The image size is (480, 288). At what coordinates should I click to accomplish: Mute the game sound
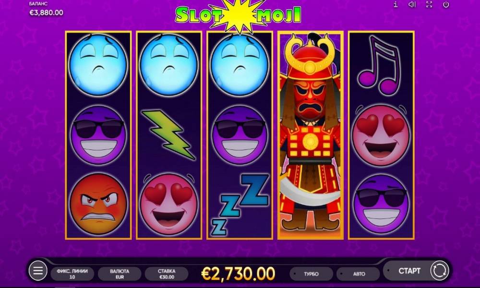tap(412, 4)
